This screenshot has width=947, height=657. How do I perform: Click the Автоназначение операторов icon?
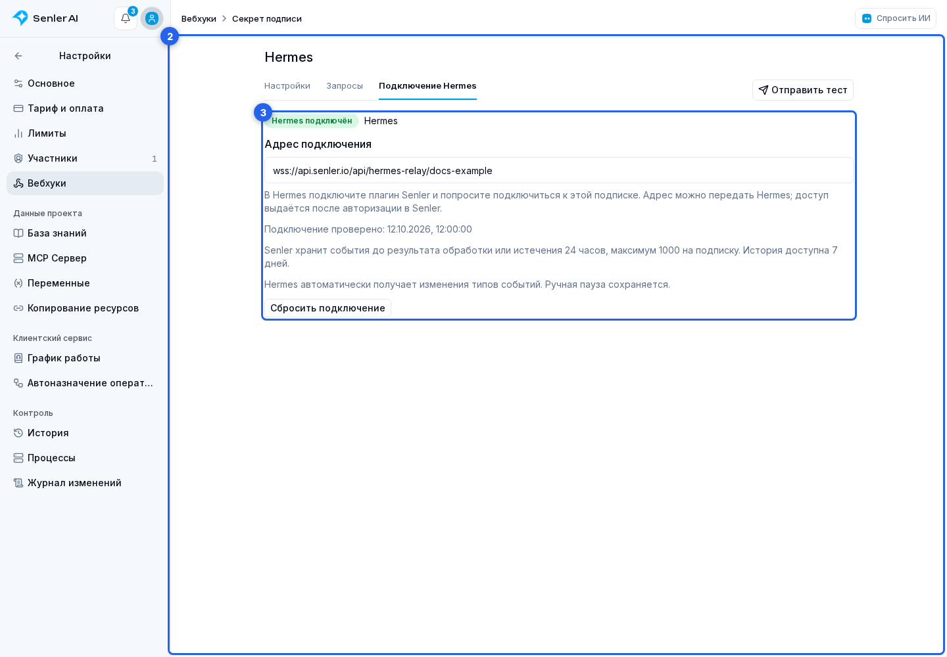(x=18, y=383)
